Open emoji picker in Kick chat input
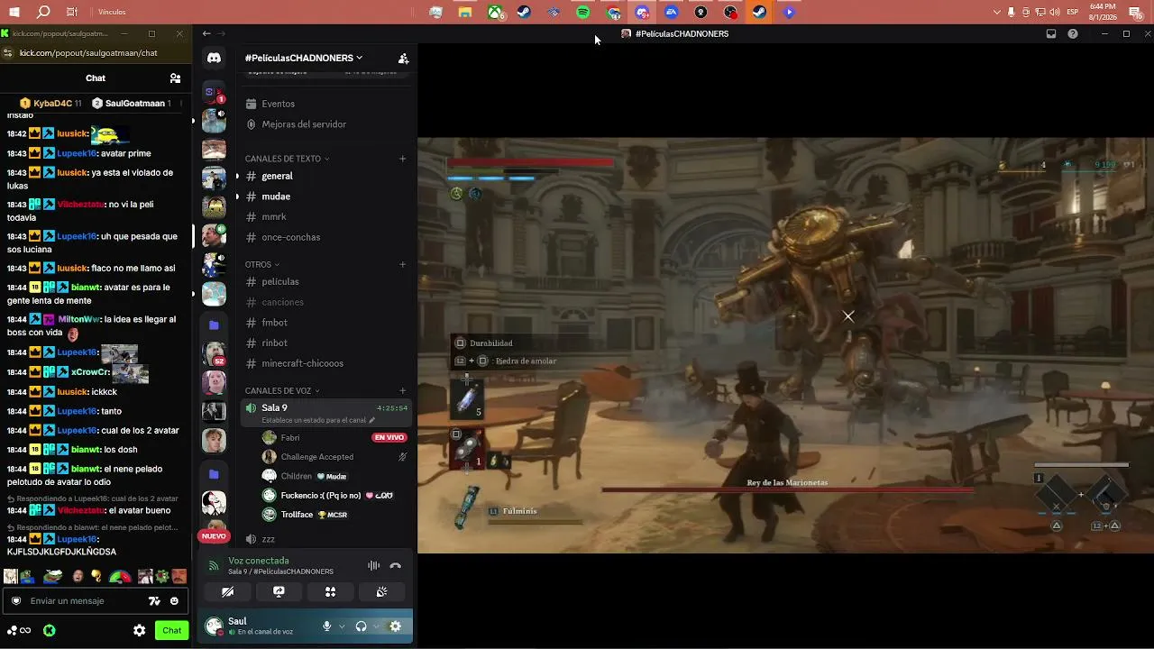The width and height of the screenshot is (1154, 649). pyautogui.click(x=174, y=601)
